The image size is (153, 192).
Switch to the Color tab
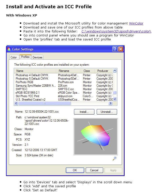click(14, 57)
